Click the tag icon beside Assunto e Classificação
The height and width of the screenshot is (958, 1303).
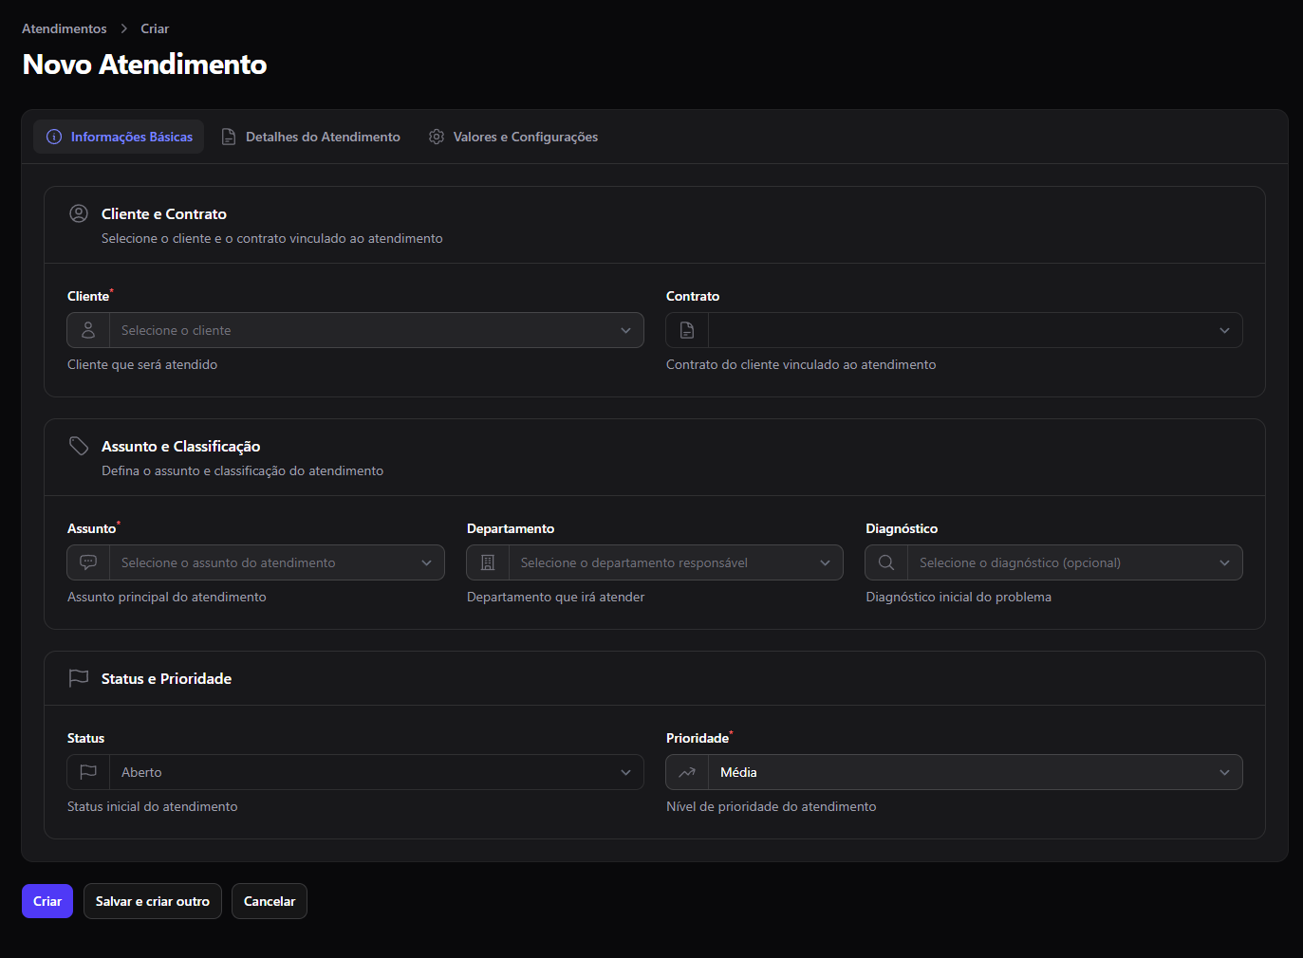[x=79, y=446]
